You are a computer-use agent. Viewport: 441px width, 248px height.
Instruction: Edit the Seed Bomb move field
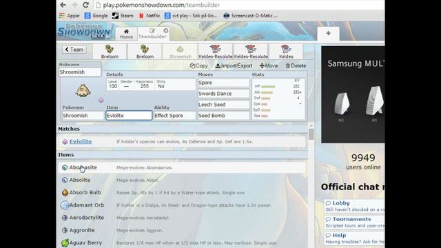(223, 116)
